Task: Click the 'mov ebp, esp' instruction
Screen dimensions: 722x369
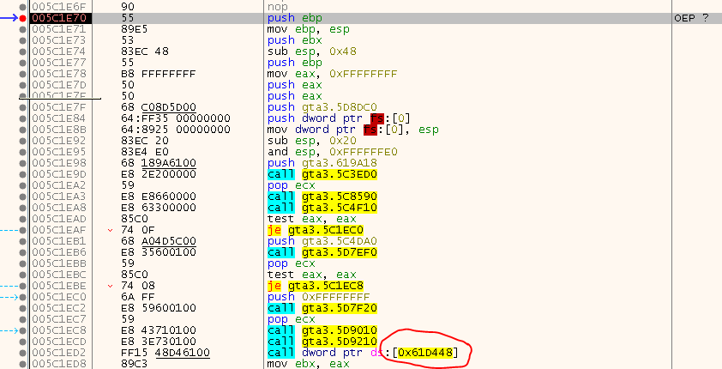Action: pyautogui.click(x=309, y=29)
